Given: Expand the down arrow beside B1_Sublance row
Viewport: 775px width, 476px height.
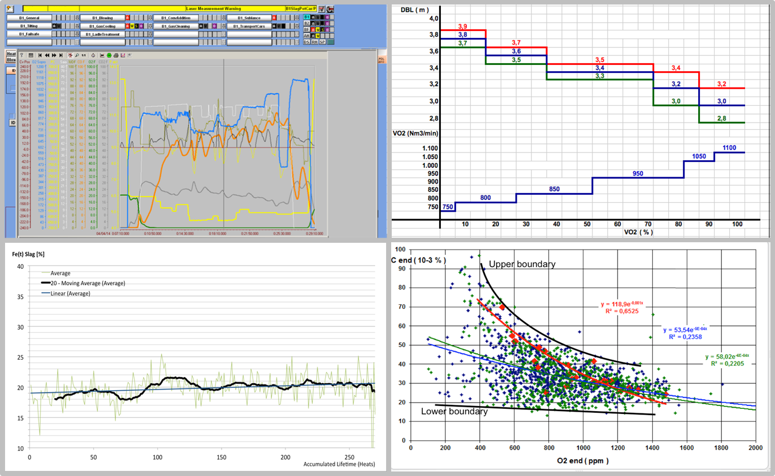Looking at the screenshot, I should pyautogui.click(x=297, y=18).
